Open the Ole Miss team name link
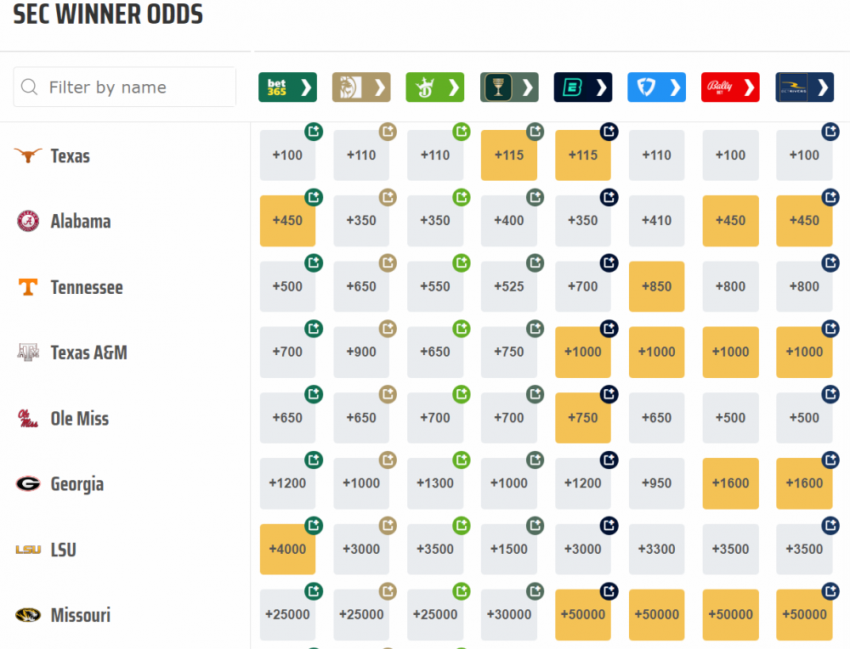850x649 pixels. tap(80, 419)
